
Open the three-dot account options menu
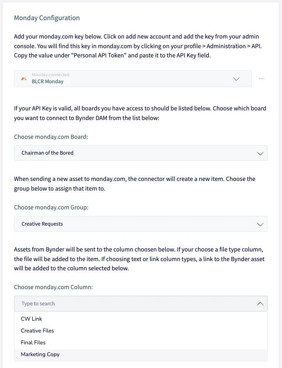click(x=261, y=78)
